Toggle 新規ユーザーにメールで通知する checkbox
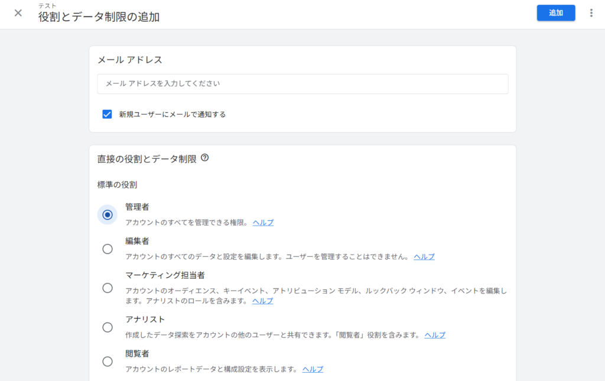 (107, 114)
